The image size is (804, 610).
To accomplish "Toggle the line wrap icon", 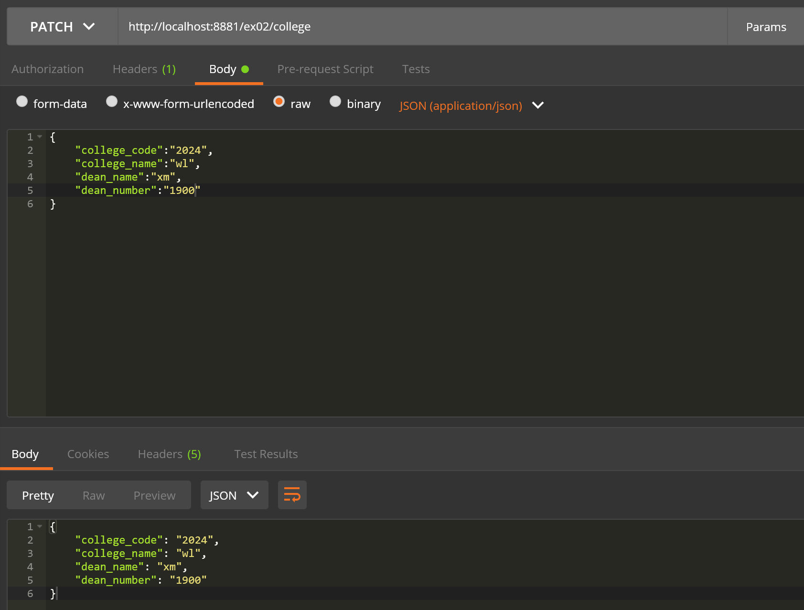I will tap(292, 495).
